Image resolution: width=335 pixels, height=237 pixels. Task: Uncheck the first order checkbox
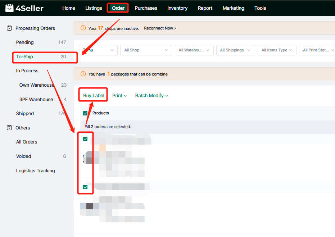85,139
